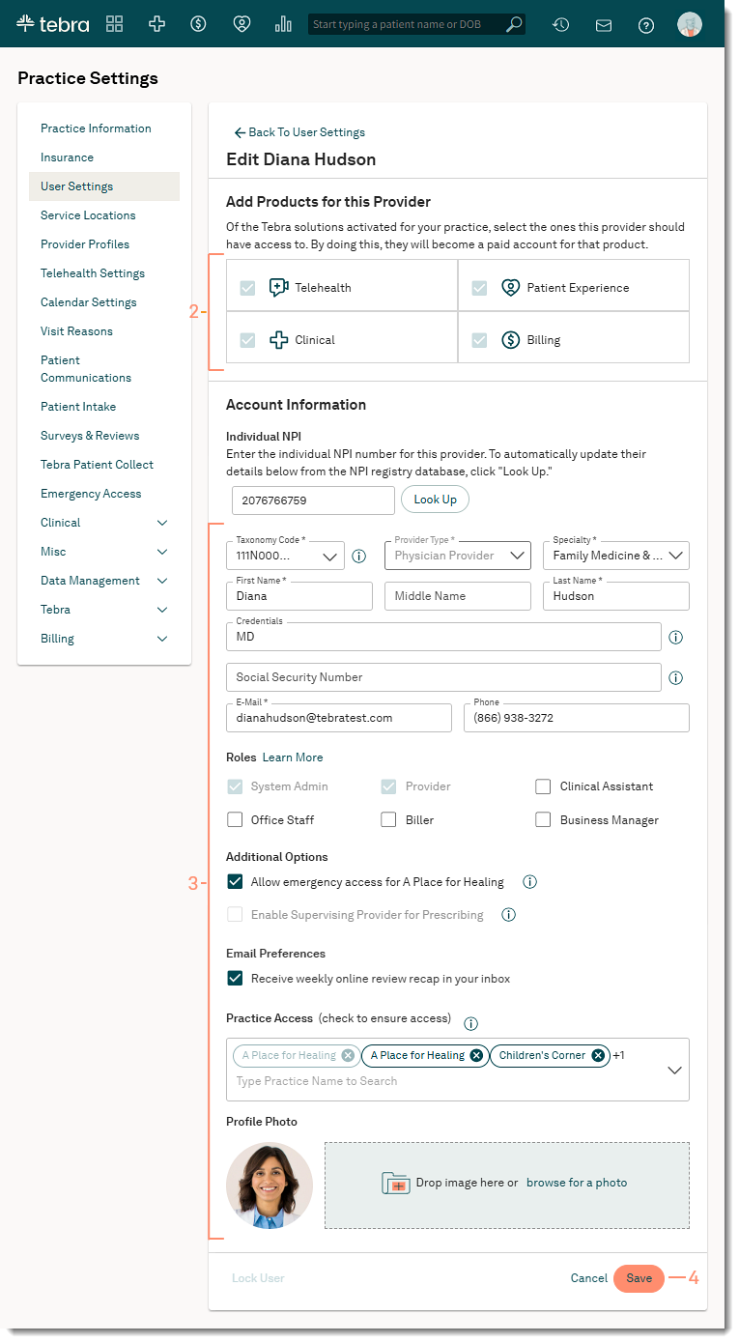Toggle the Billing product checkbox
Viewport: 739px width, 1343px height.
coord(479,340)
